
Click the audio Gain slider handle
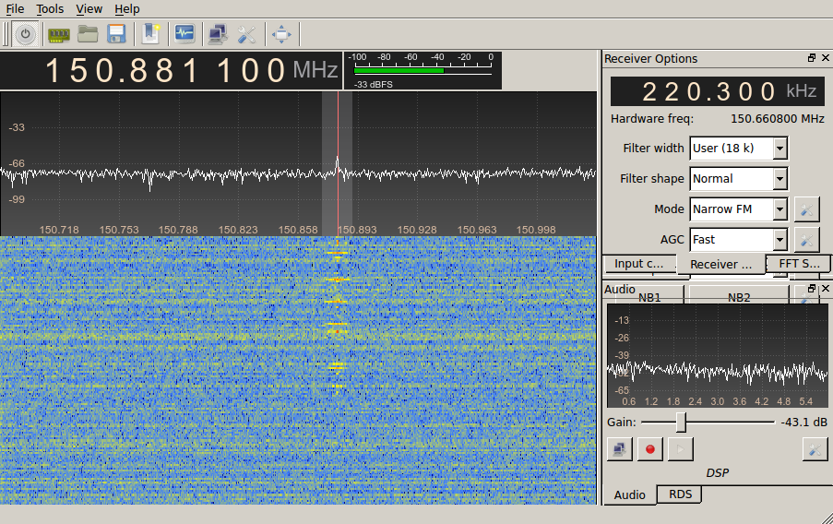681,422
